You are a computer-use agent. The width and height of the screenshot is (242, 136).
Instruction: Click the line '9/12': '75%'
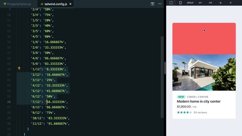tap(43, 113)
